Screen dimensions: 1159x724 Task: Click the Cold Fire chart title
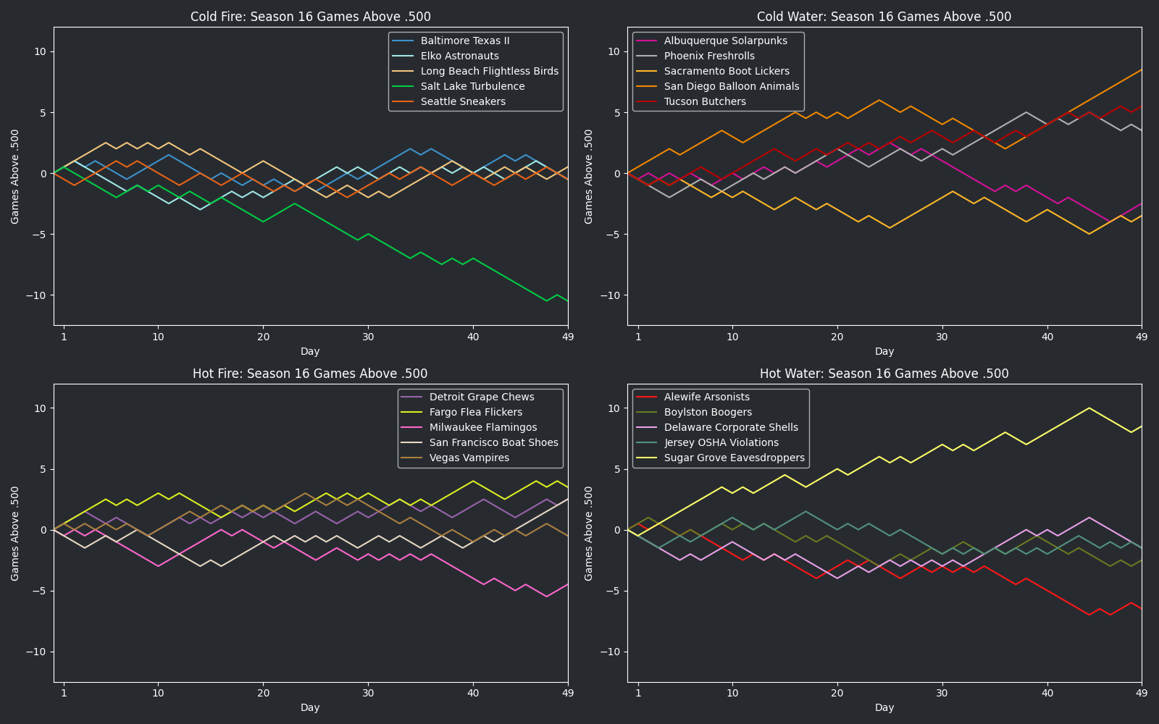(310, 17)
